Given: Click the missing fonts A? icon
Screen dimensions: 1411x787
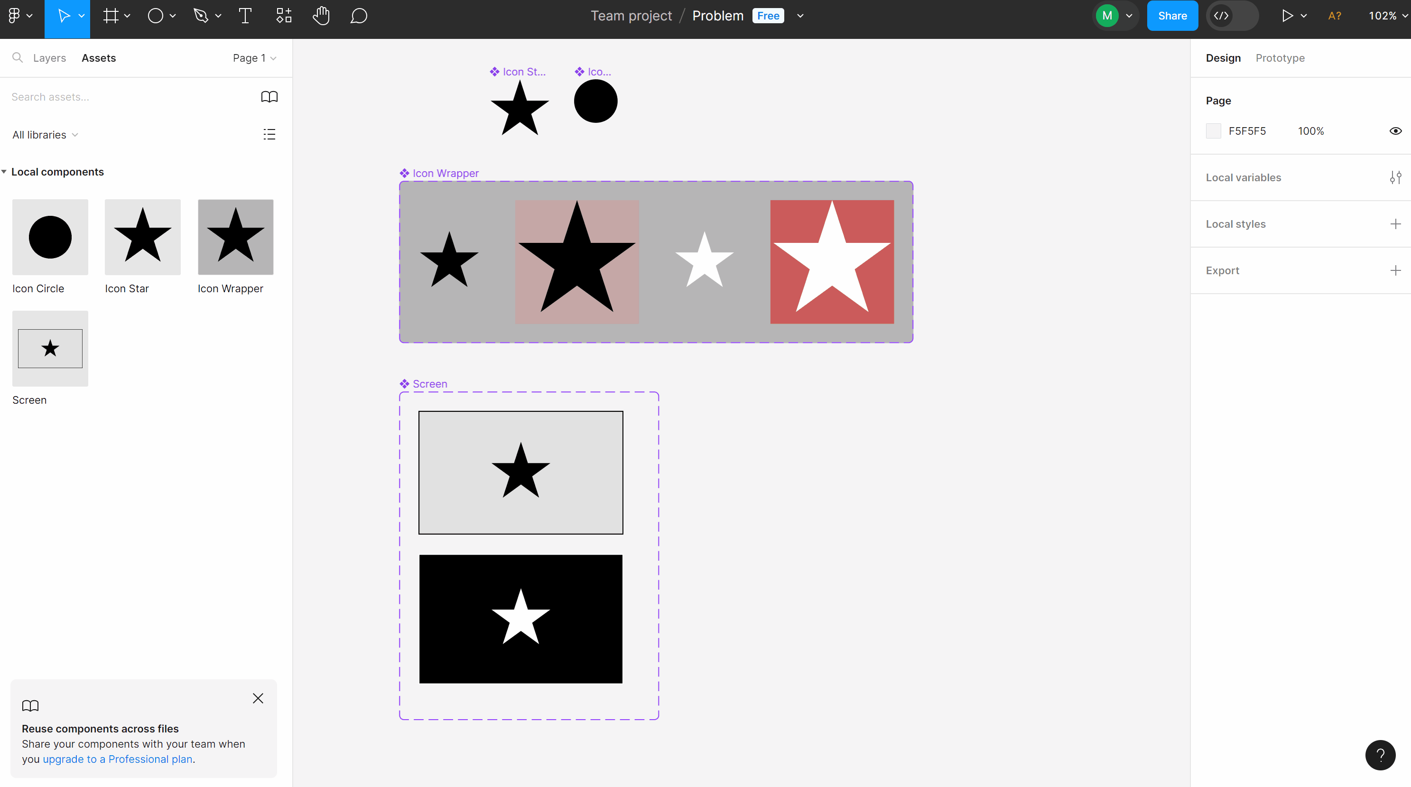Looking at the screenshot, I should coord(1334,16).
